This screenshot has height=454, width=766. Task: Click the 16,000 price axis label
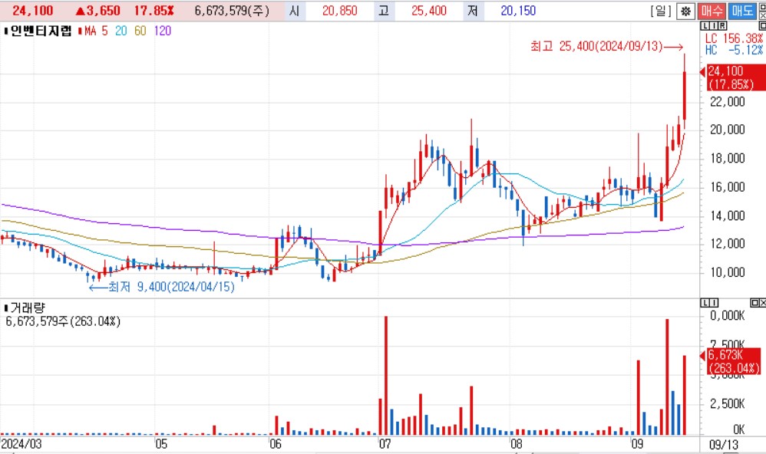[728, 187]
